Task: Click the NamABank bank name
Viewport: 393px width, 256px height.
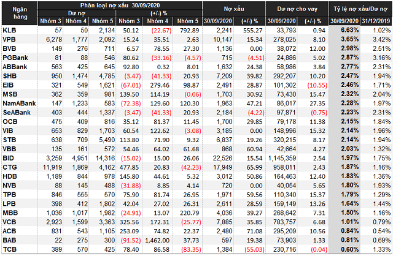Action: (x=19, y=104)
